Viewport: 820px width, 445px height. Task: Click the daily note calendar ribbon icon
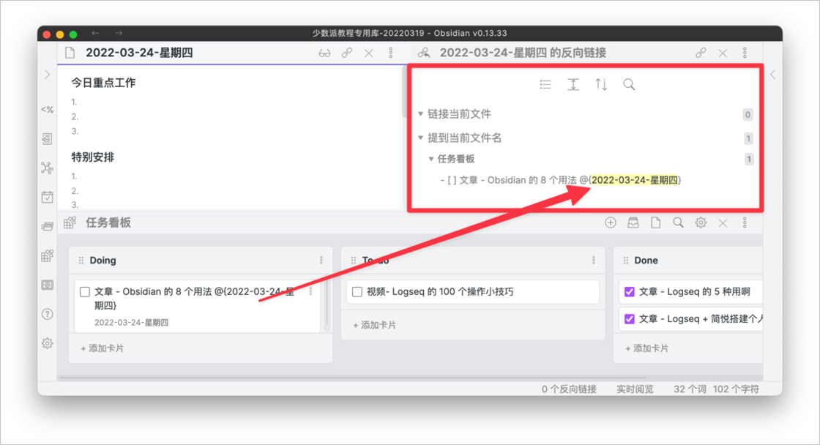[48, 197]
